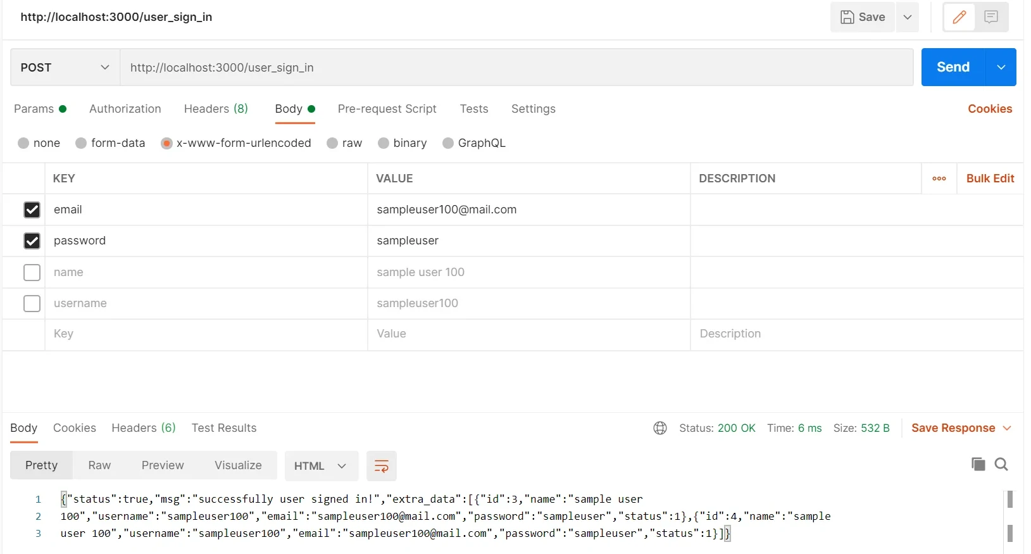
Task: Expand the Send options arrow
Action: coord(1001,67)
